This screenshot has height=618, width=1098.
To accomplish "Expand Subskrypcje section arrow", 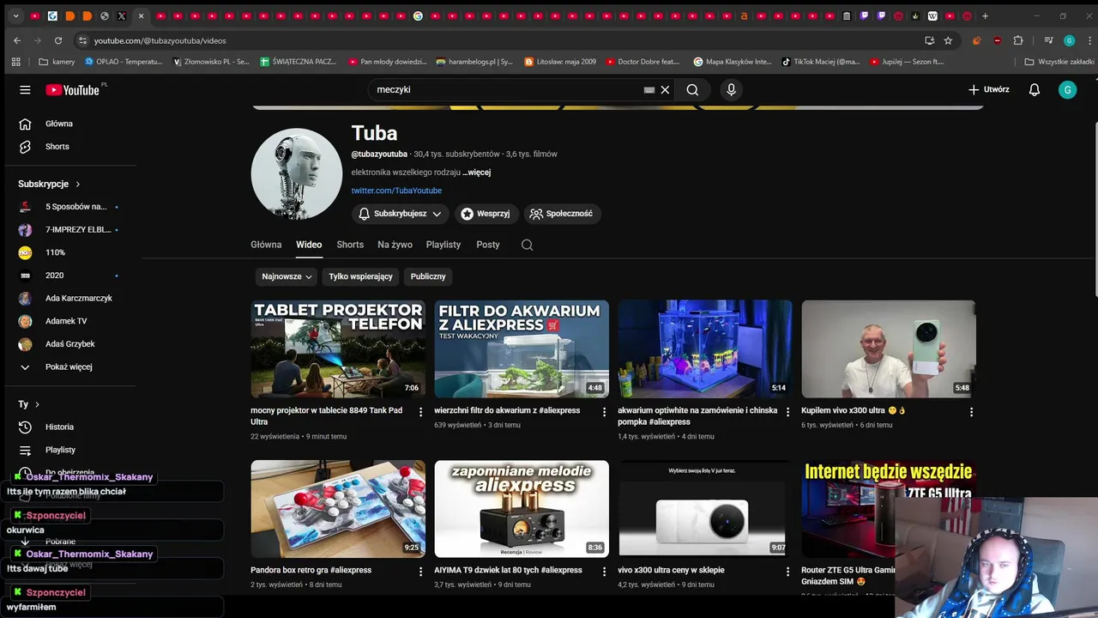I will click(77, 184).
